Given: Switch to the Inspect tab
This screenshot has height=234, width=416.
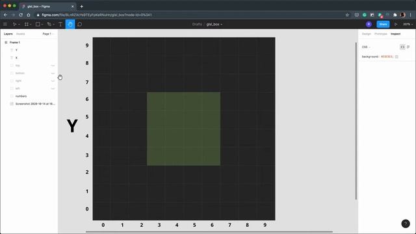Looking at the screenshot, I should click(x=395, y=34).
